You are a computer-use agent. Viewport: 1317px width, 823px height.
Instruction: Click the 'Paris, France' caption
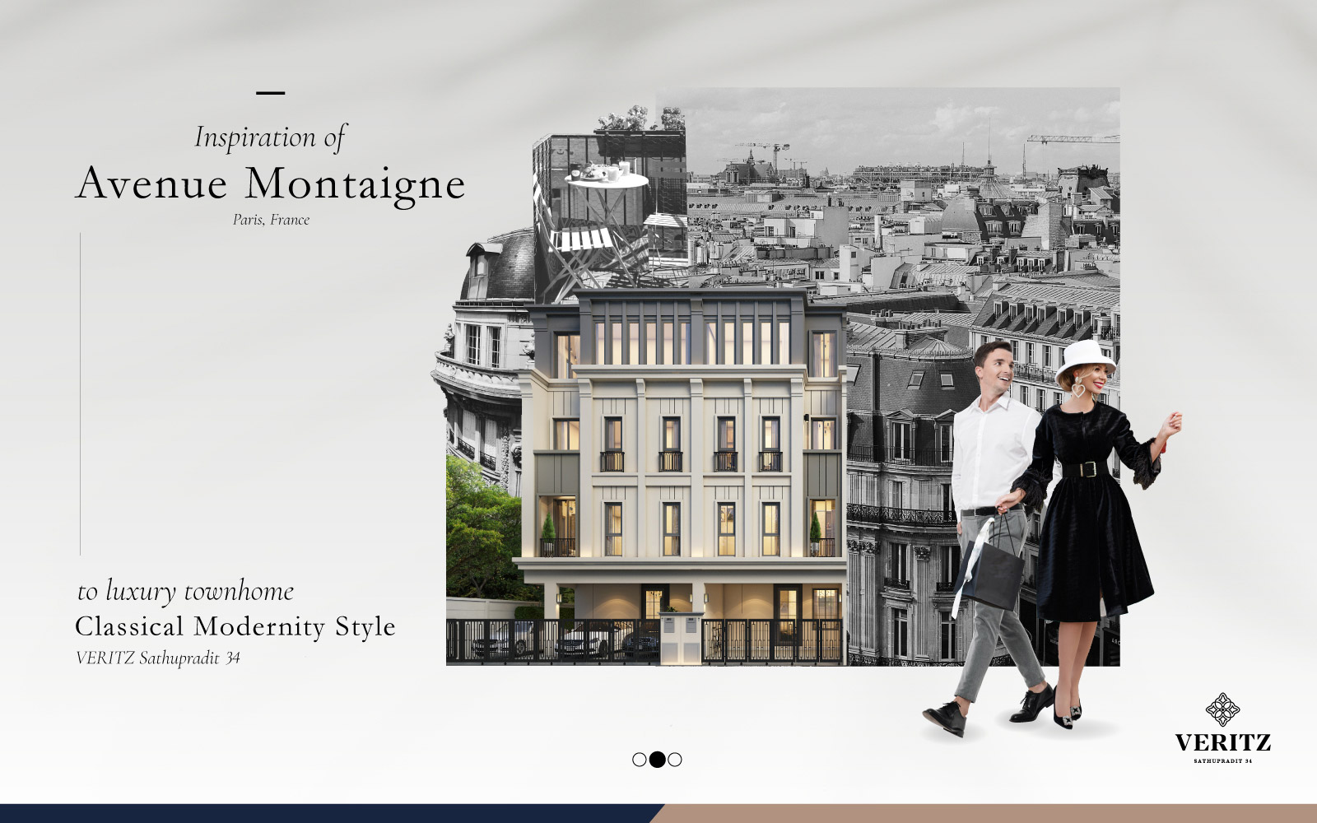pos(271,220)
